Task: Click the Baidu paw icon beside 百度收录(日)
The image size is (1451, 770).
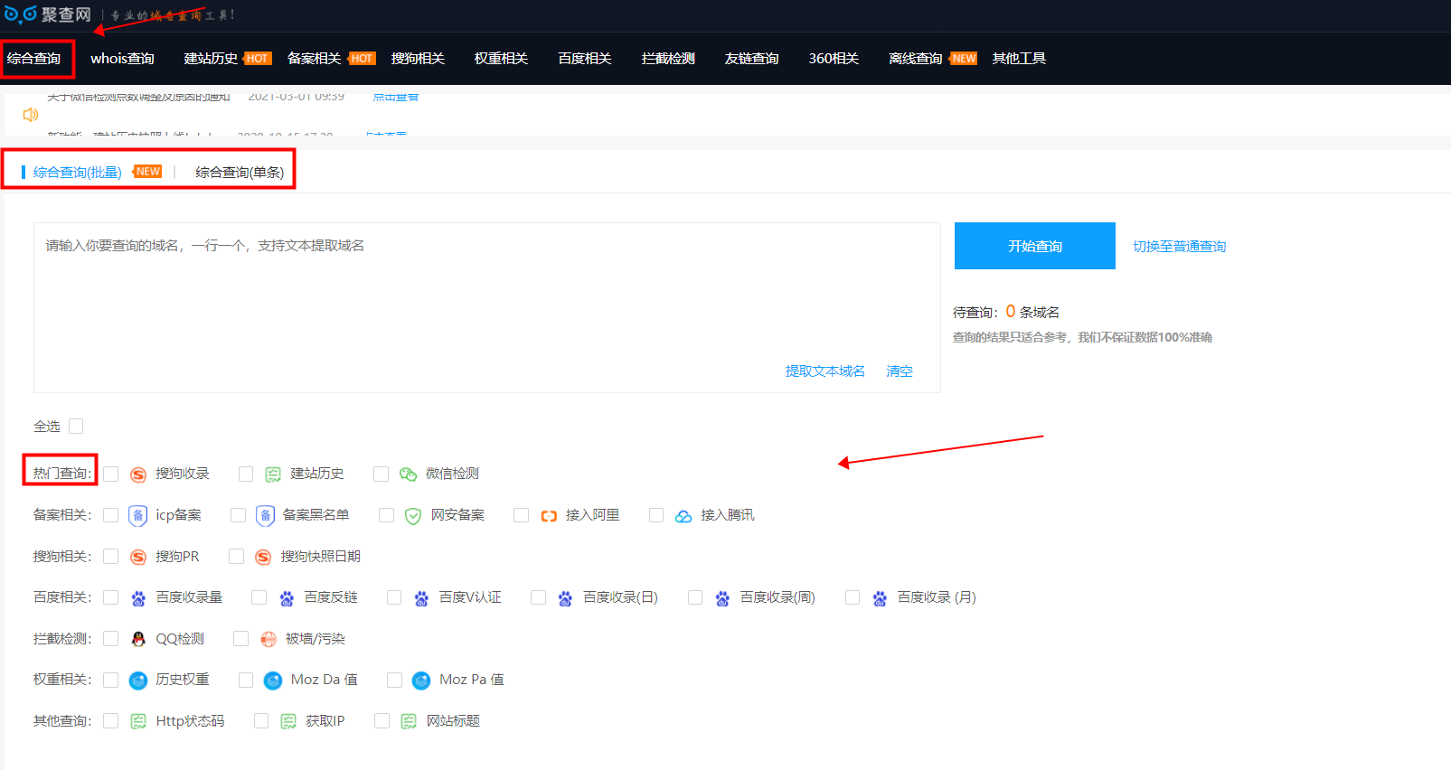Action: [x=565, y=598]
